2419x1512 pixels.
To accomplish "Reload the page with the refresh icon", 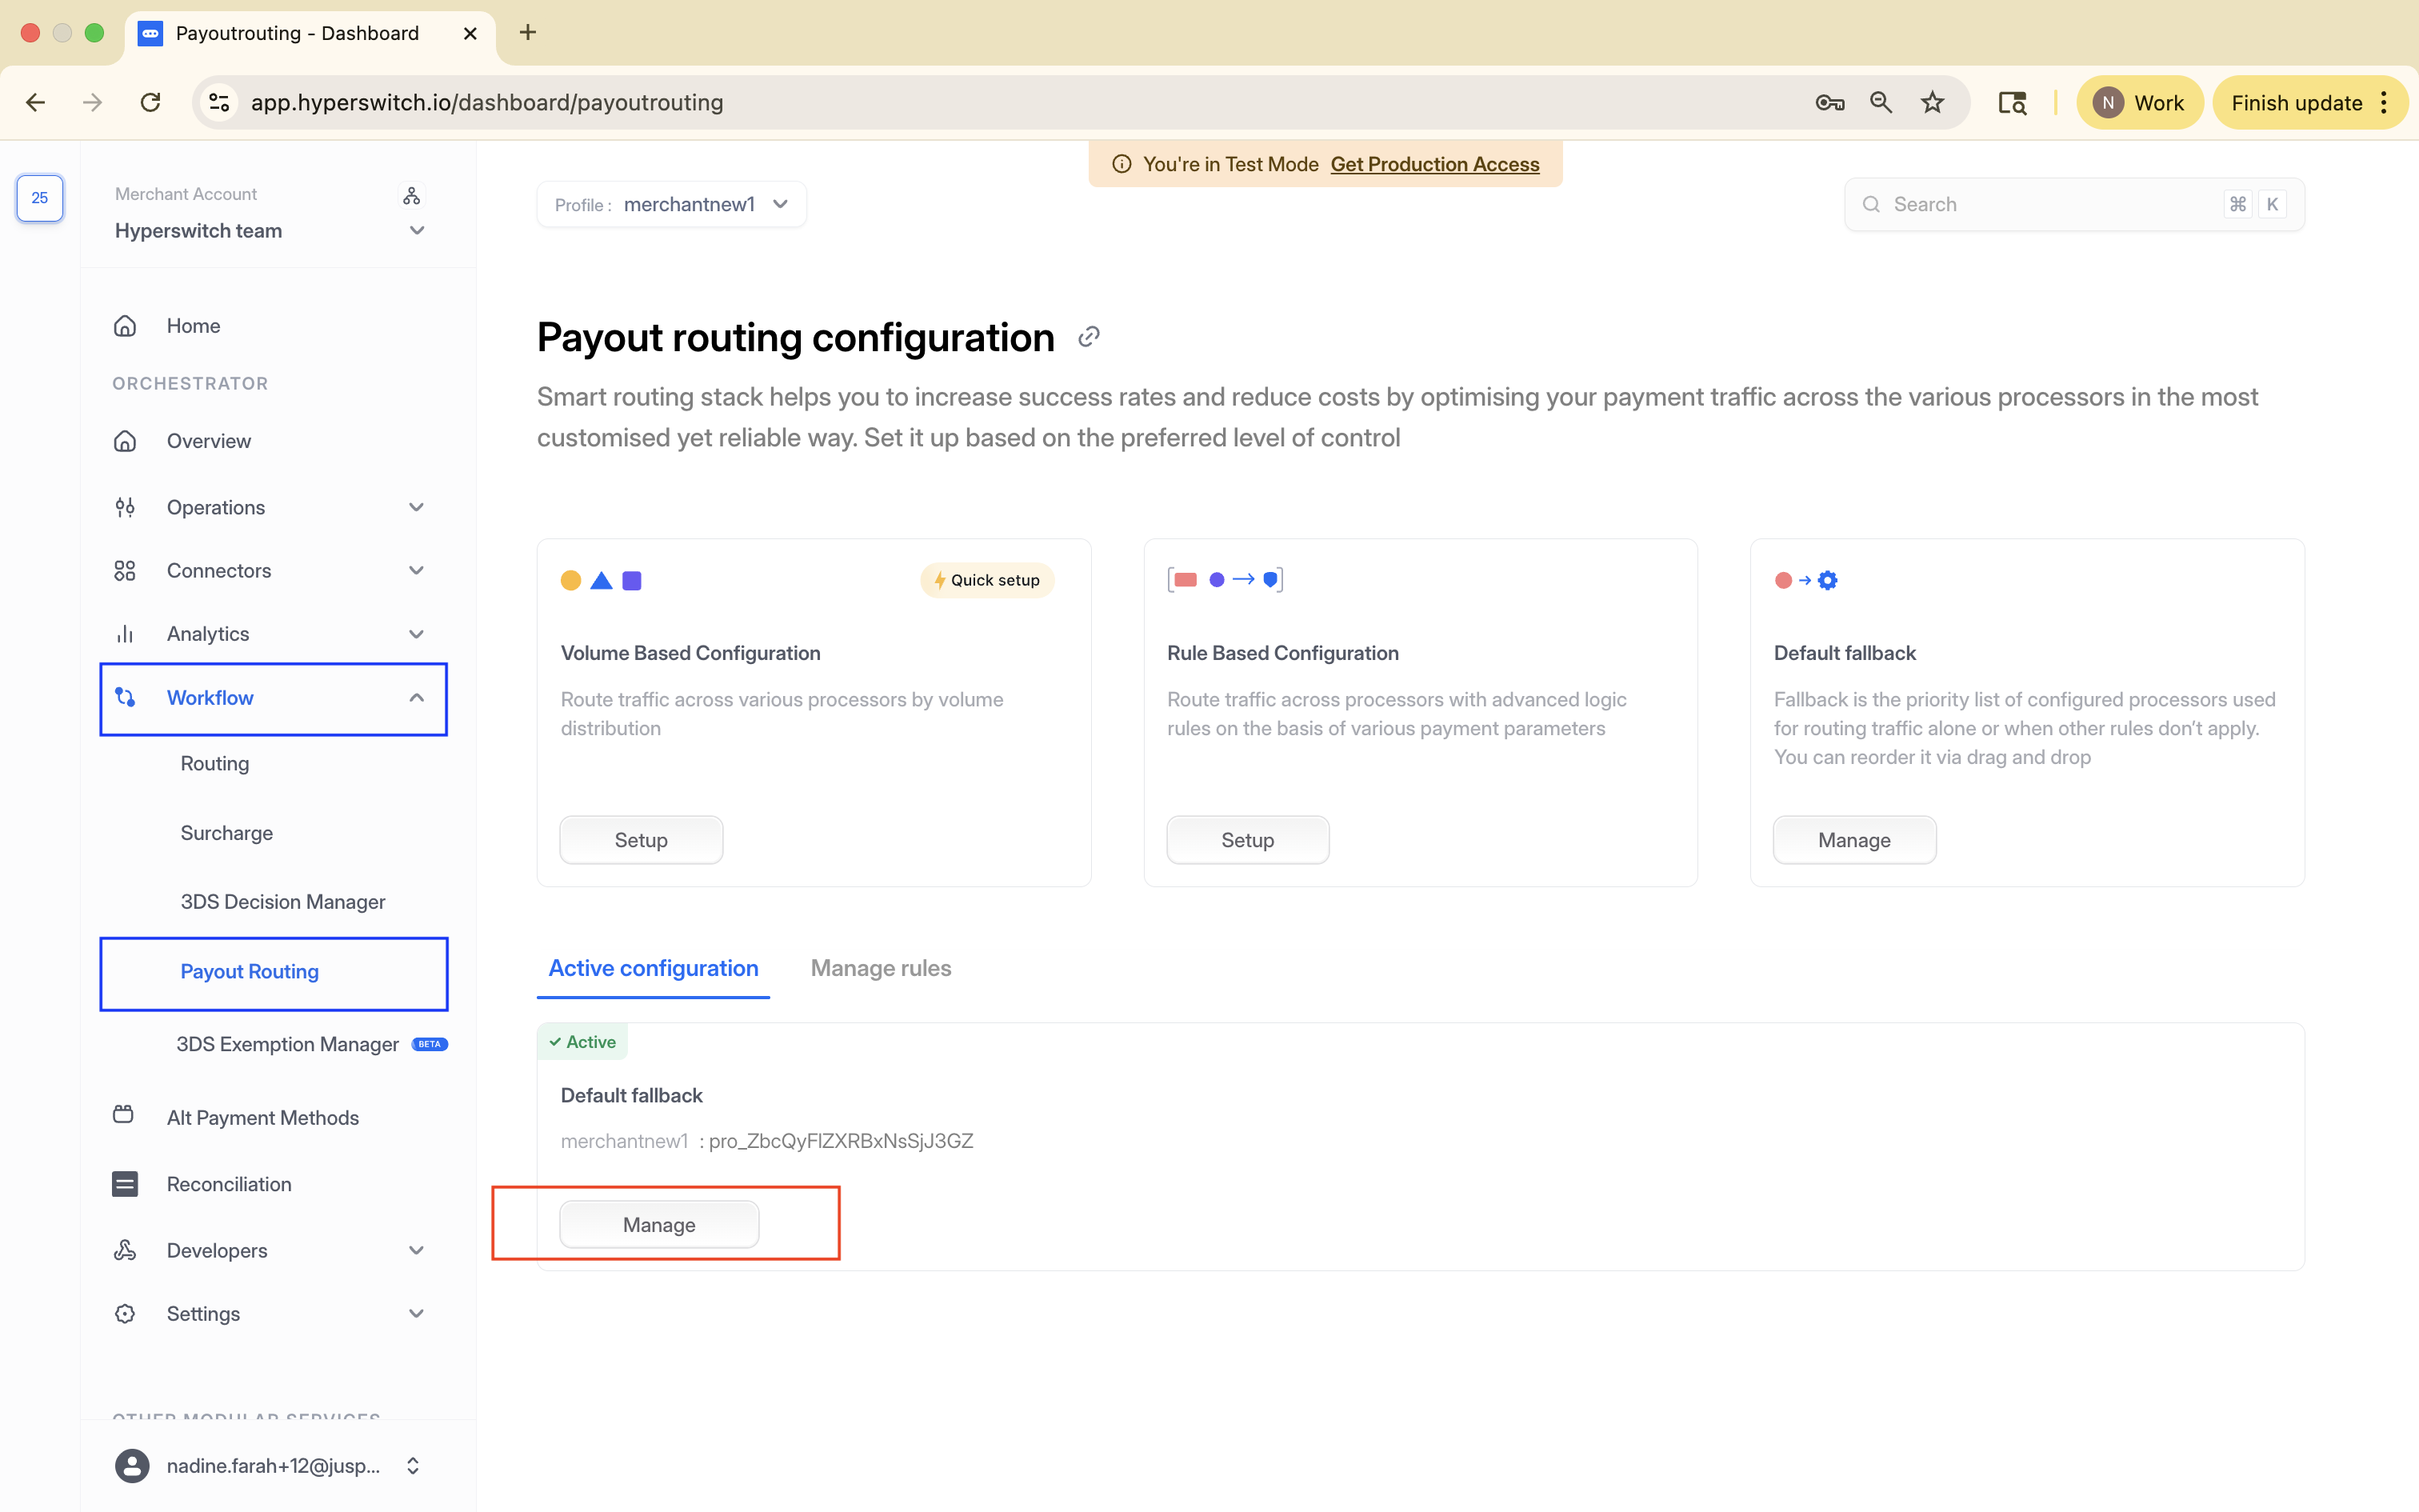I will pyautogui.click(x=151, y=103).
